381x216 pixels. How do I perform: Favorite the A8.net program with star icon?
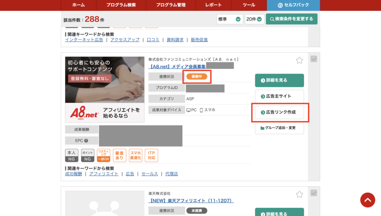300,60
